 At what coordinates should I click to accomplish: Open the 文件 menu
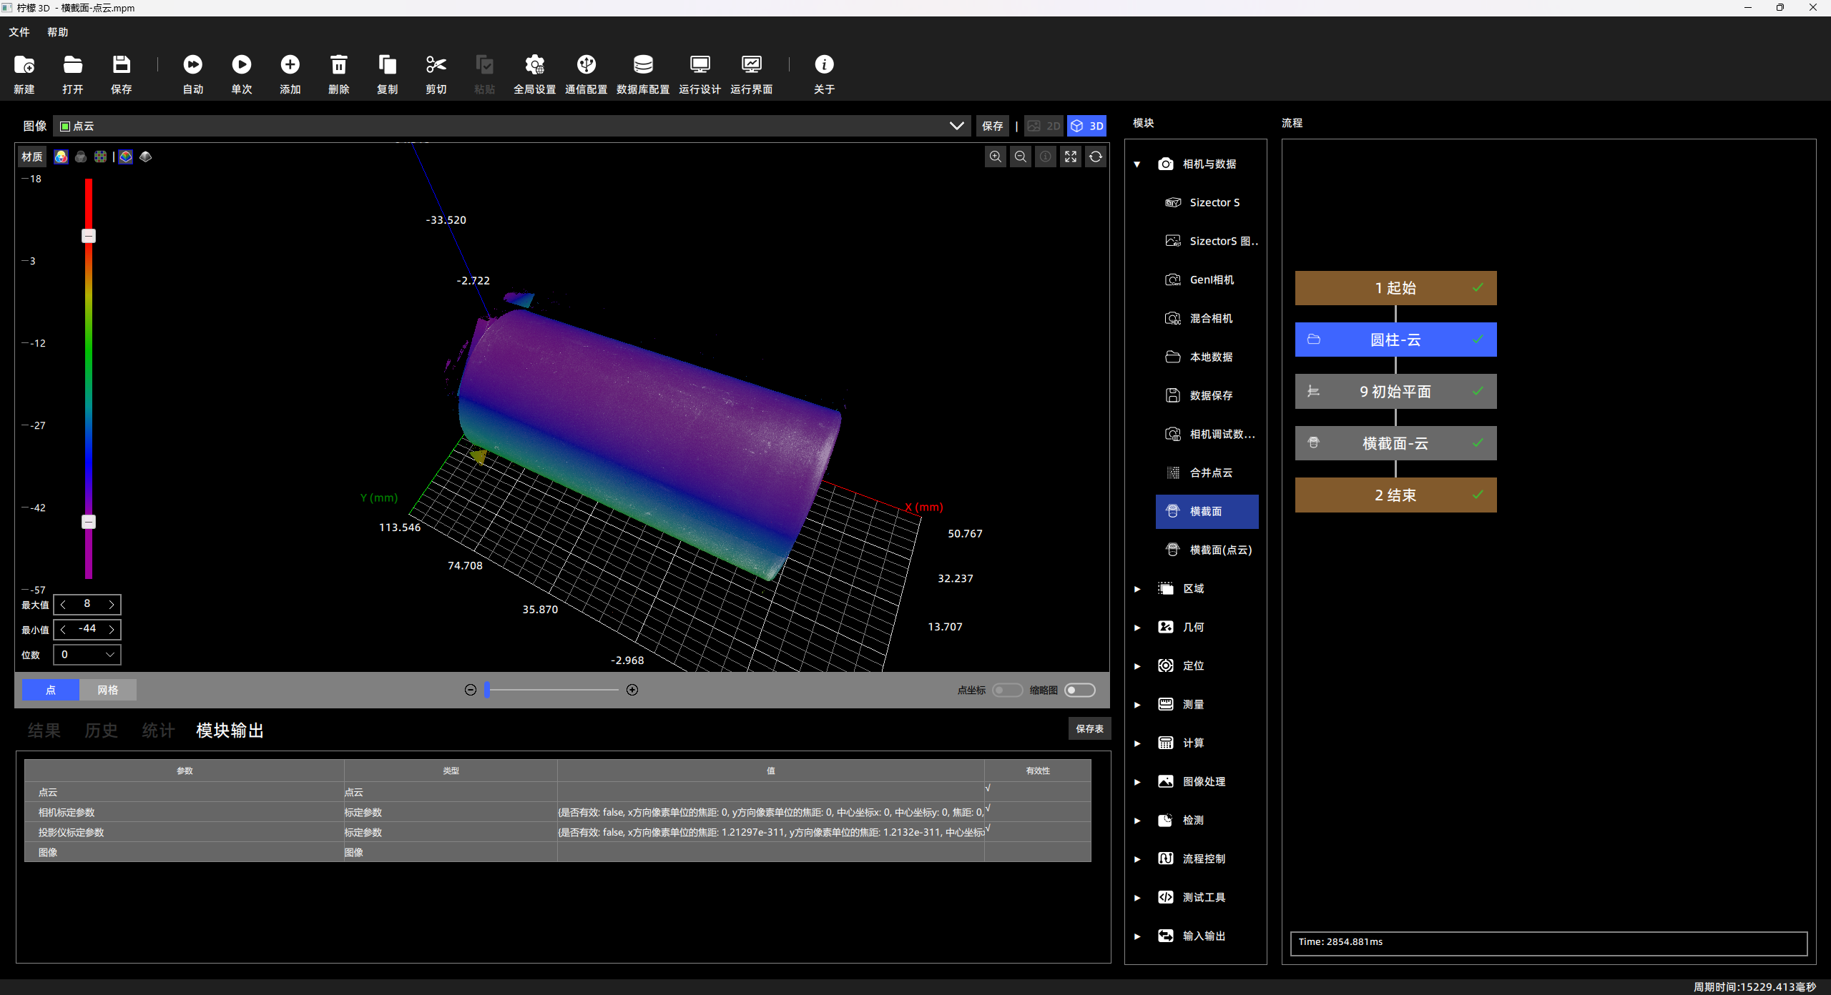coord(19,32)
